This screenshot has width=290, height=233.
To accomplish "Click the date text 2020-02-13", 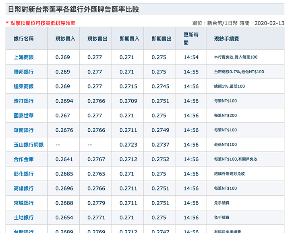I will (269, 23).
